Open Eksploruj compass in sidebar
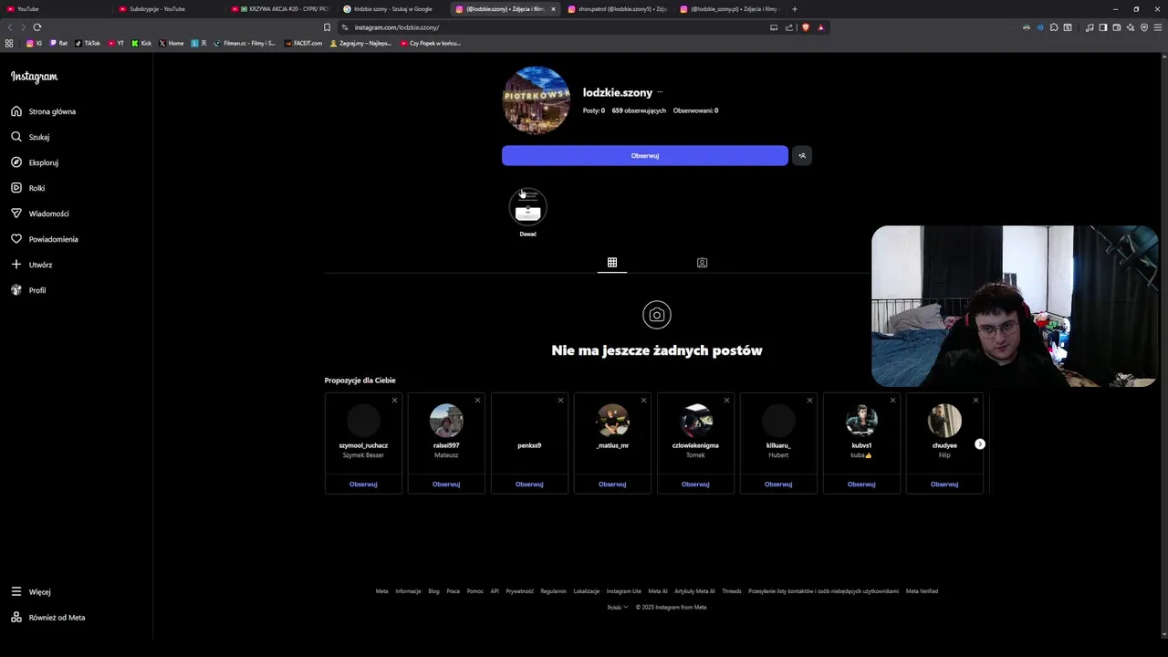 [x=35, y=162]
